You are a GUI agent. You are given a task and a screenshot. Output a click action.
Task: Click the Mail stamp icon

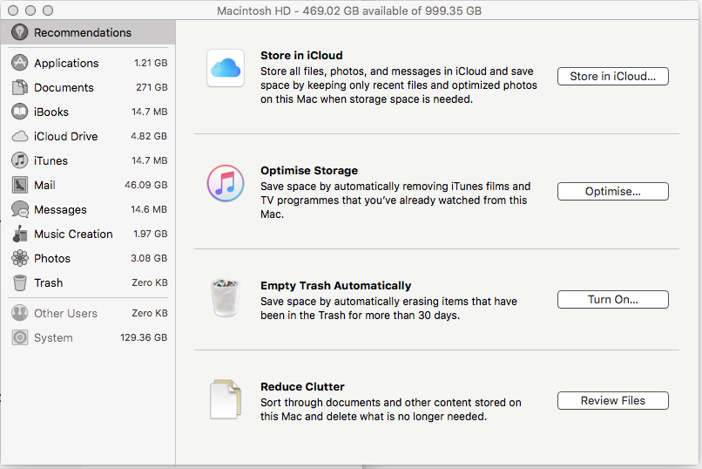point(20,185)
